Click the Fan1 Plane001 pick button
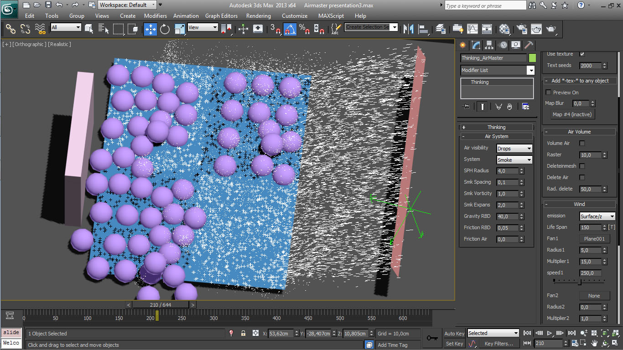 594,238
